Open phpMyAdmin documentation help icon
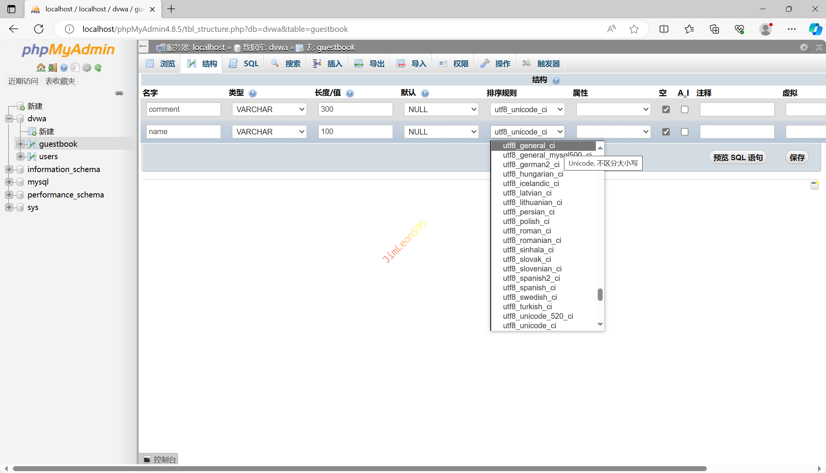The image size is (826, 473). click(64, 68)
